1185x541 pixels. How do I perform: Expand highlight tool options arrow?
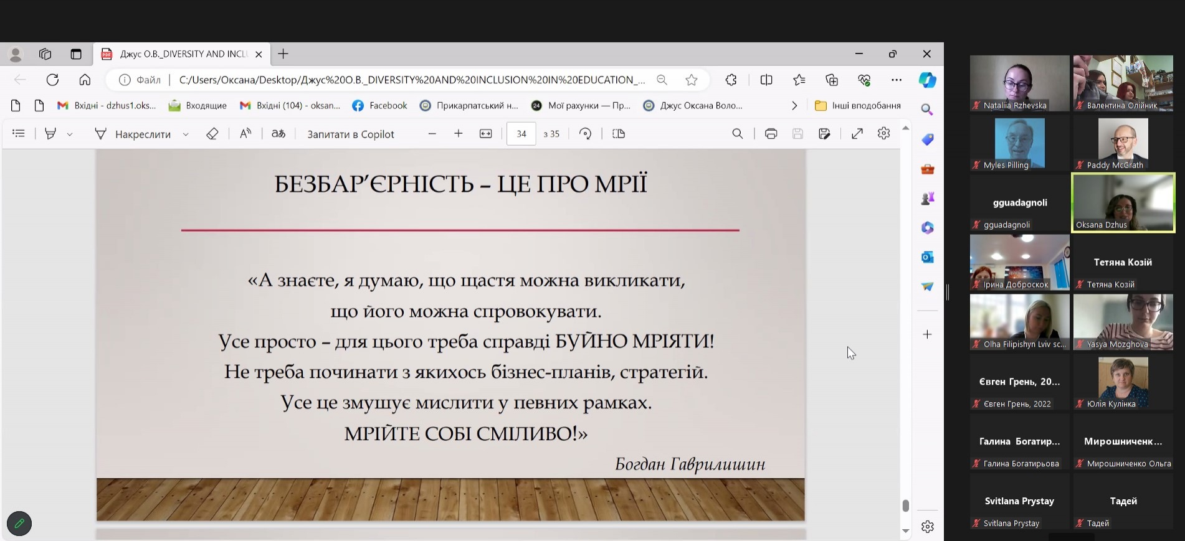coord(70,134)
